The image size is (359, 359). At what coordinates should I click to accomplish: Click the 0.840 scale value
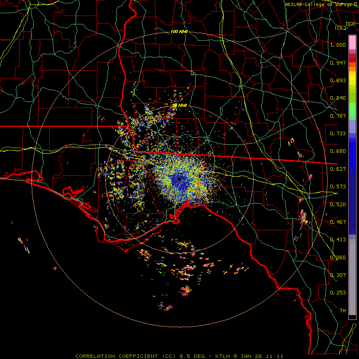pyautogui.click(x=338, y=98)
